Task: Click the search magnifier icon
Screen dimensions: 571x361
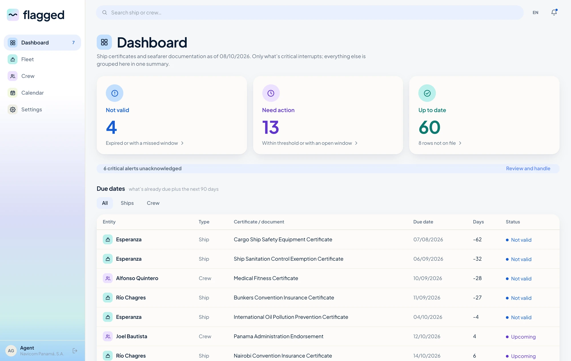Action: pos(104,13)
